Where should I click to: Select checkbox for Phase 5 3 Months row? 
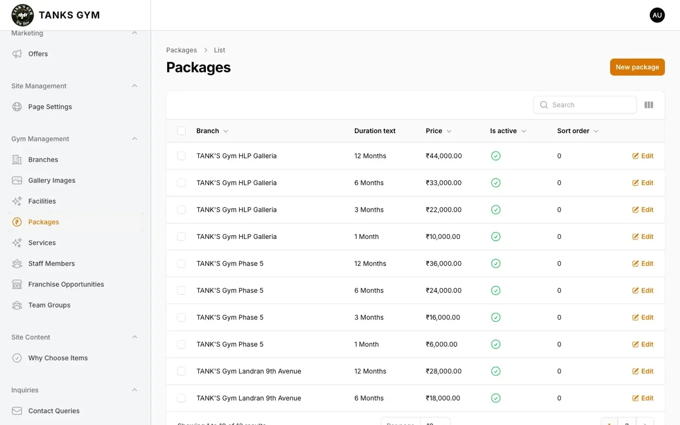coord(181,318)
